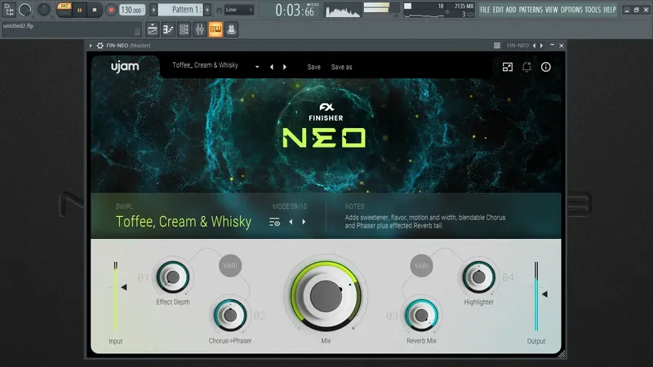Open the Line snap dropdown

[239, 10]
